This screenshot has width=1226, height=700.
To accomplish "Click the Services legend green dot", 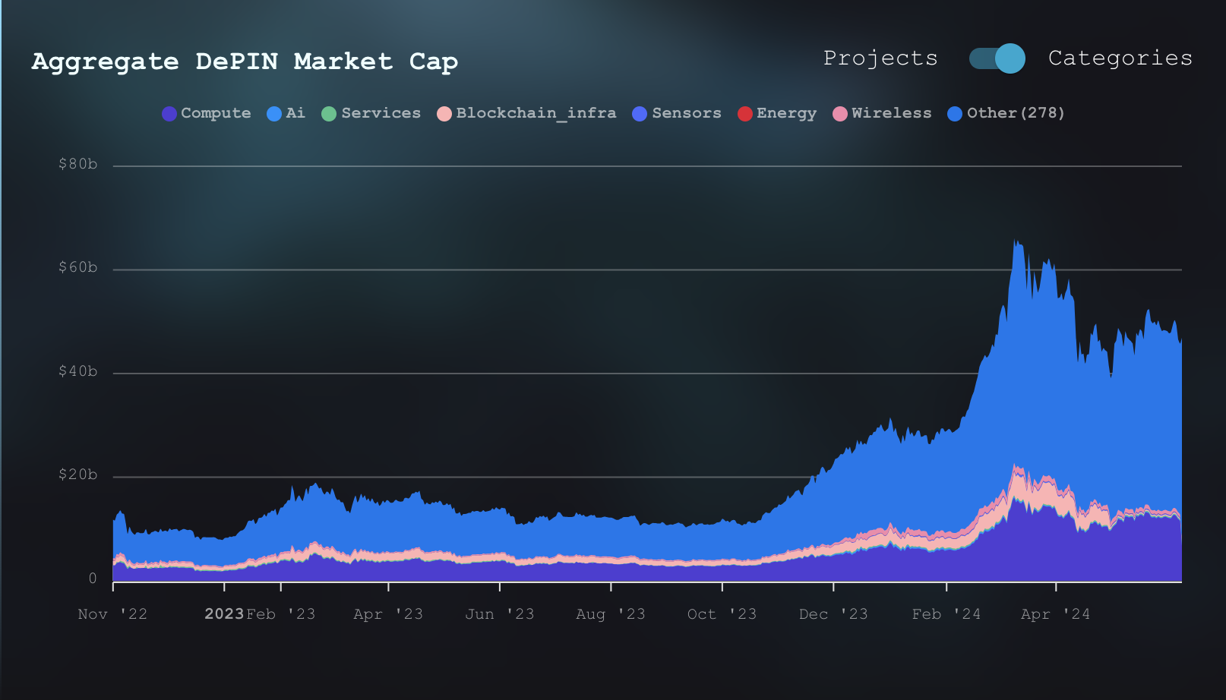I will click(x=329, y=114).
